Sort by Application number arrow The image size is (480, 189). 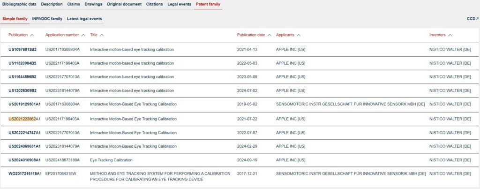(x=83, y=35)
